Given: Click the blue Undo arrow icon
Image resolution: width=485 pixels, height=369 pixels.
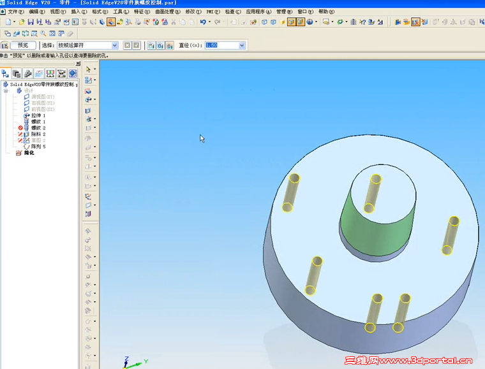Looking at the screenshot, I should pyautogui.click(x=202, y=22).
